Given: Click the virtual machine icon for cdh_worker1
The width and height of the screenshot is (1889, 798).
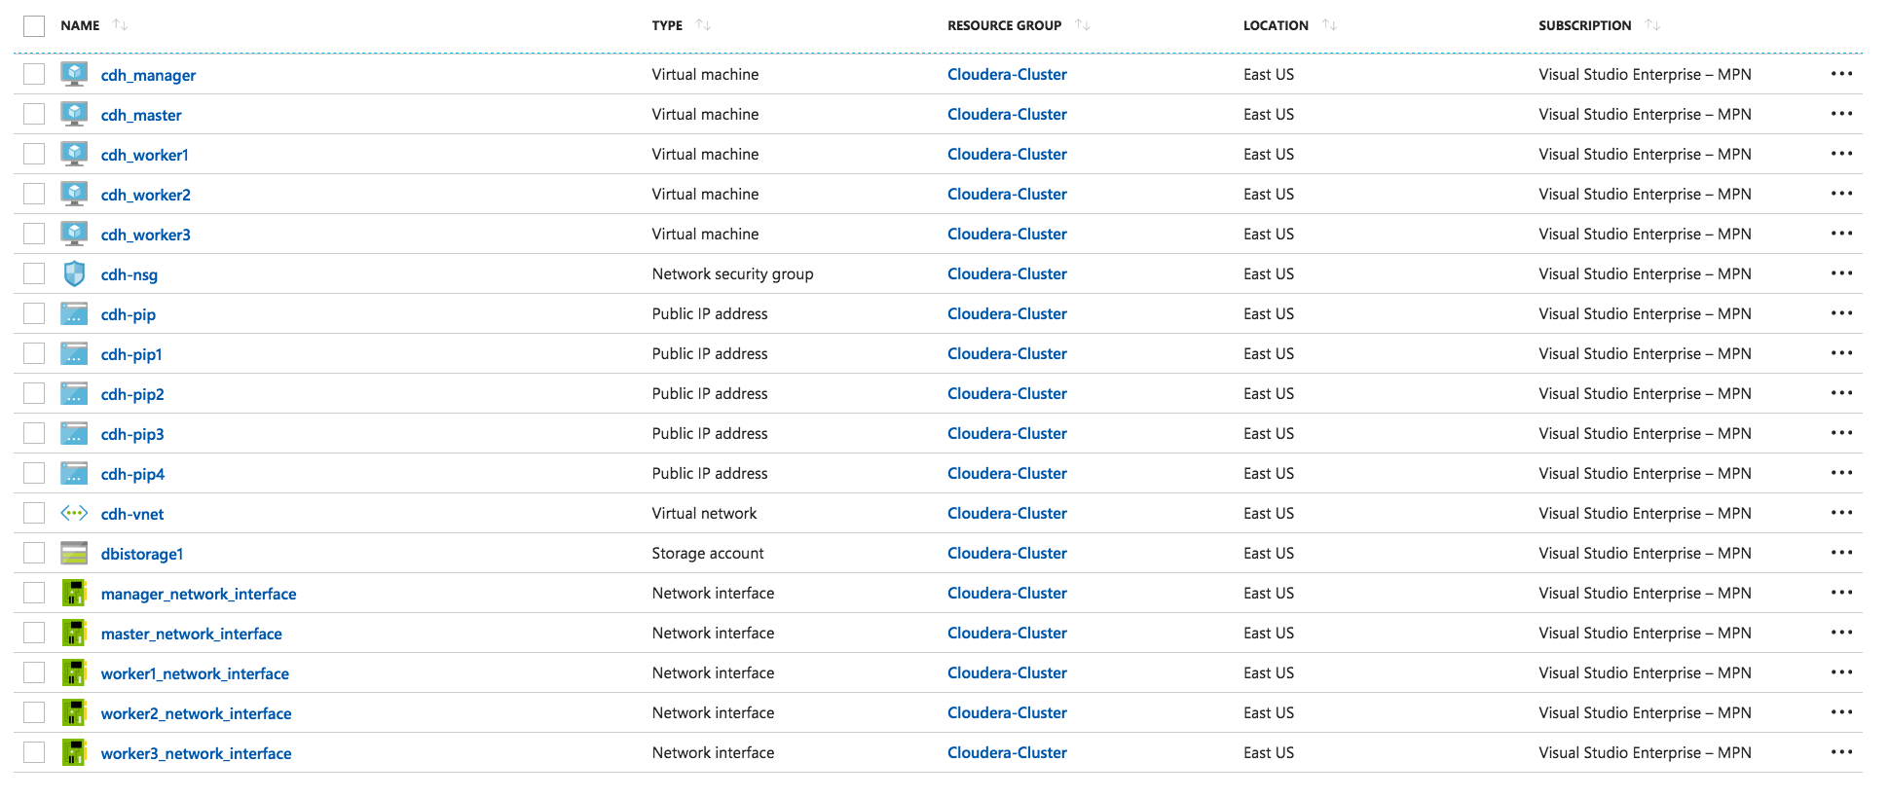Looking at the screenshot, I should pyautogui.click(x=74, y=154).
